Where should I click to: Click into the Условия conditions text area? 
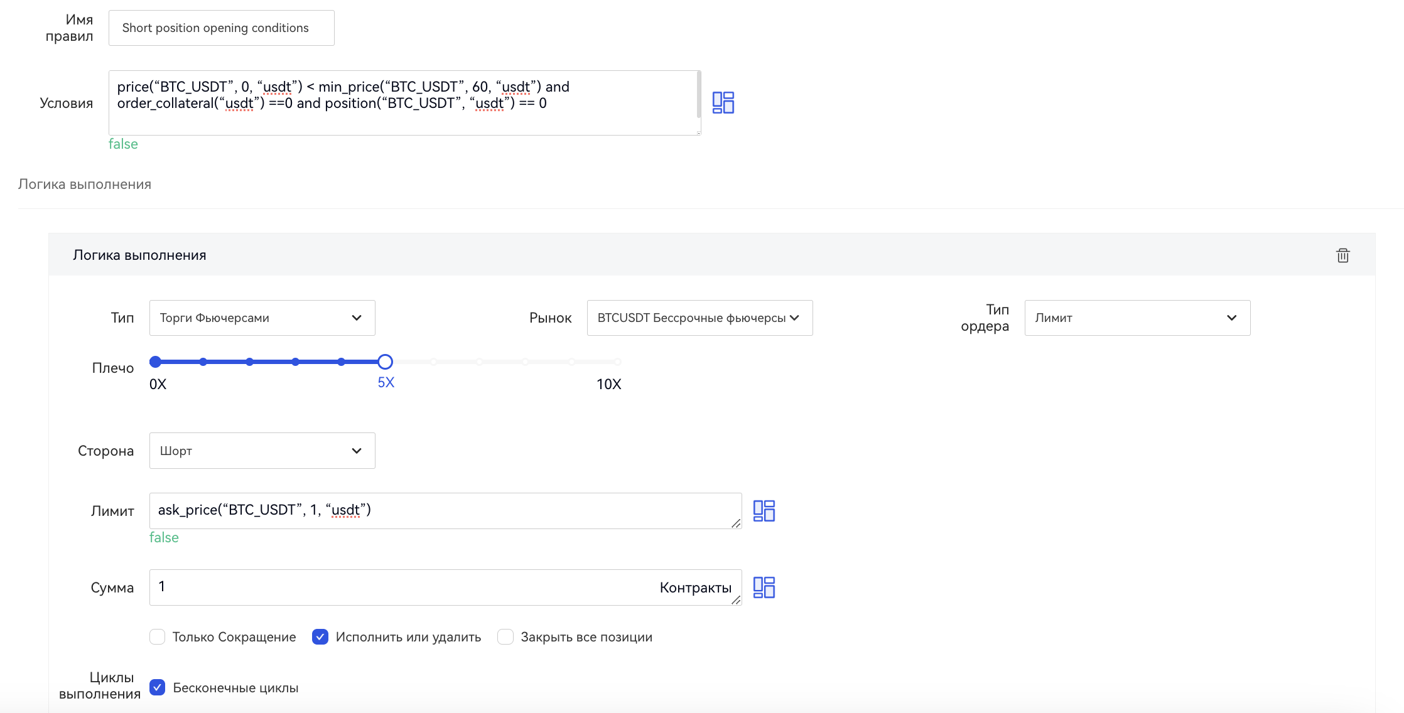[x=402, y=103]
